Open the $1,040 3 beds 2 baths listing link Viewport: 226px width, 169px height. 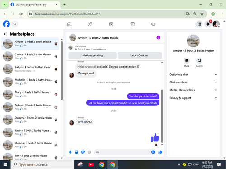pyautogui.click(x=90, y=50)
